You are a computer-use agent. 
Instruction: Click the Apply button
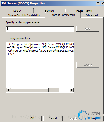[x=73, y=118]
